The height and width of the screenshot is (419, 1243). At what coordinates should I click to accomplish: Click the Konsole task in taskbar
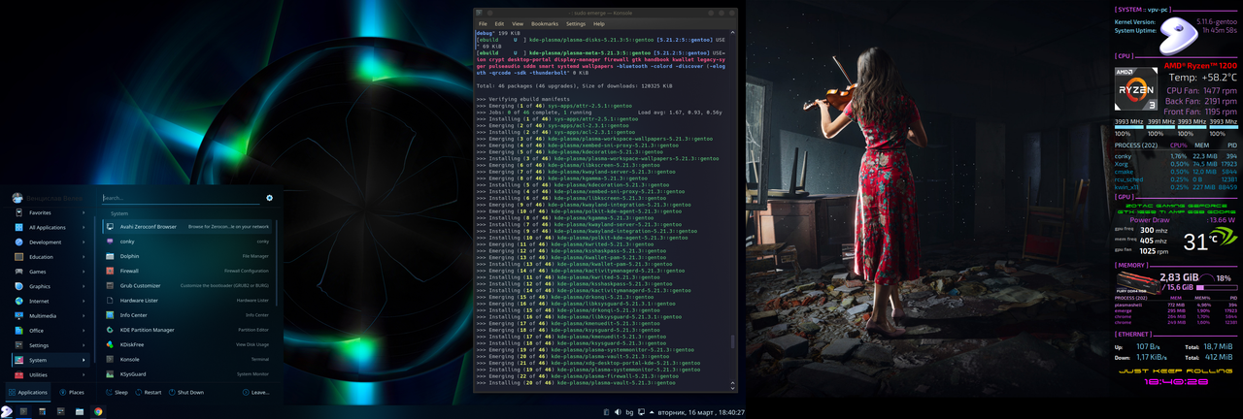click(x=22, y=412)
